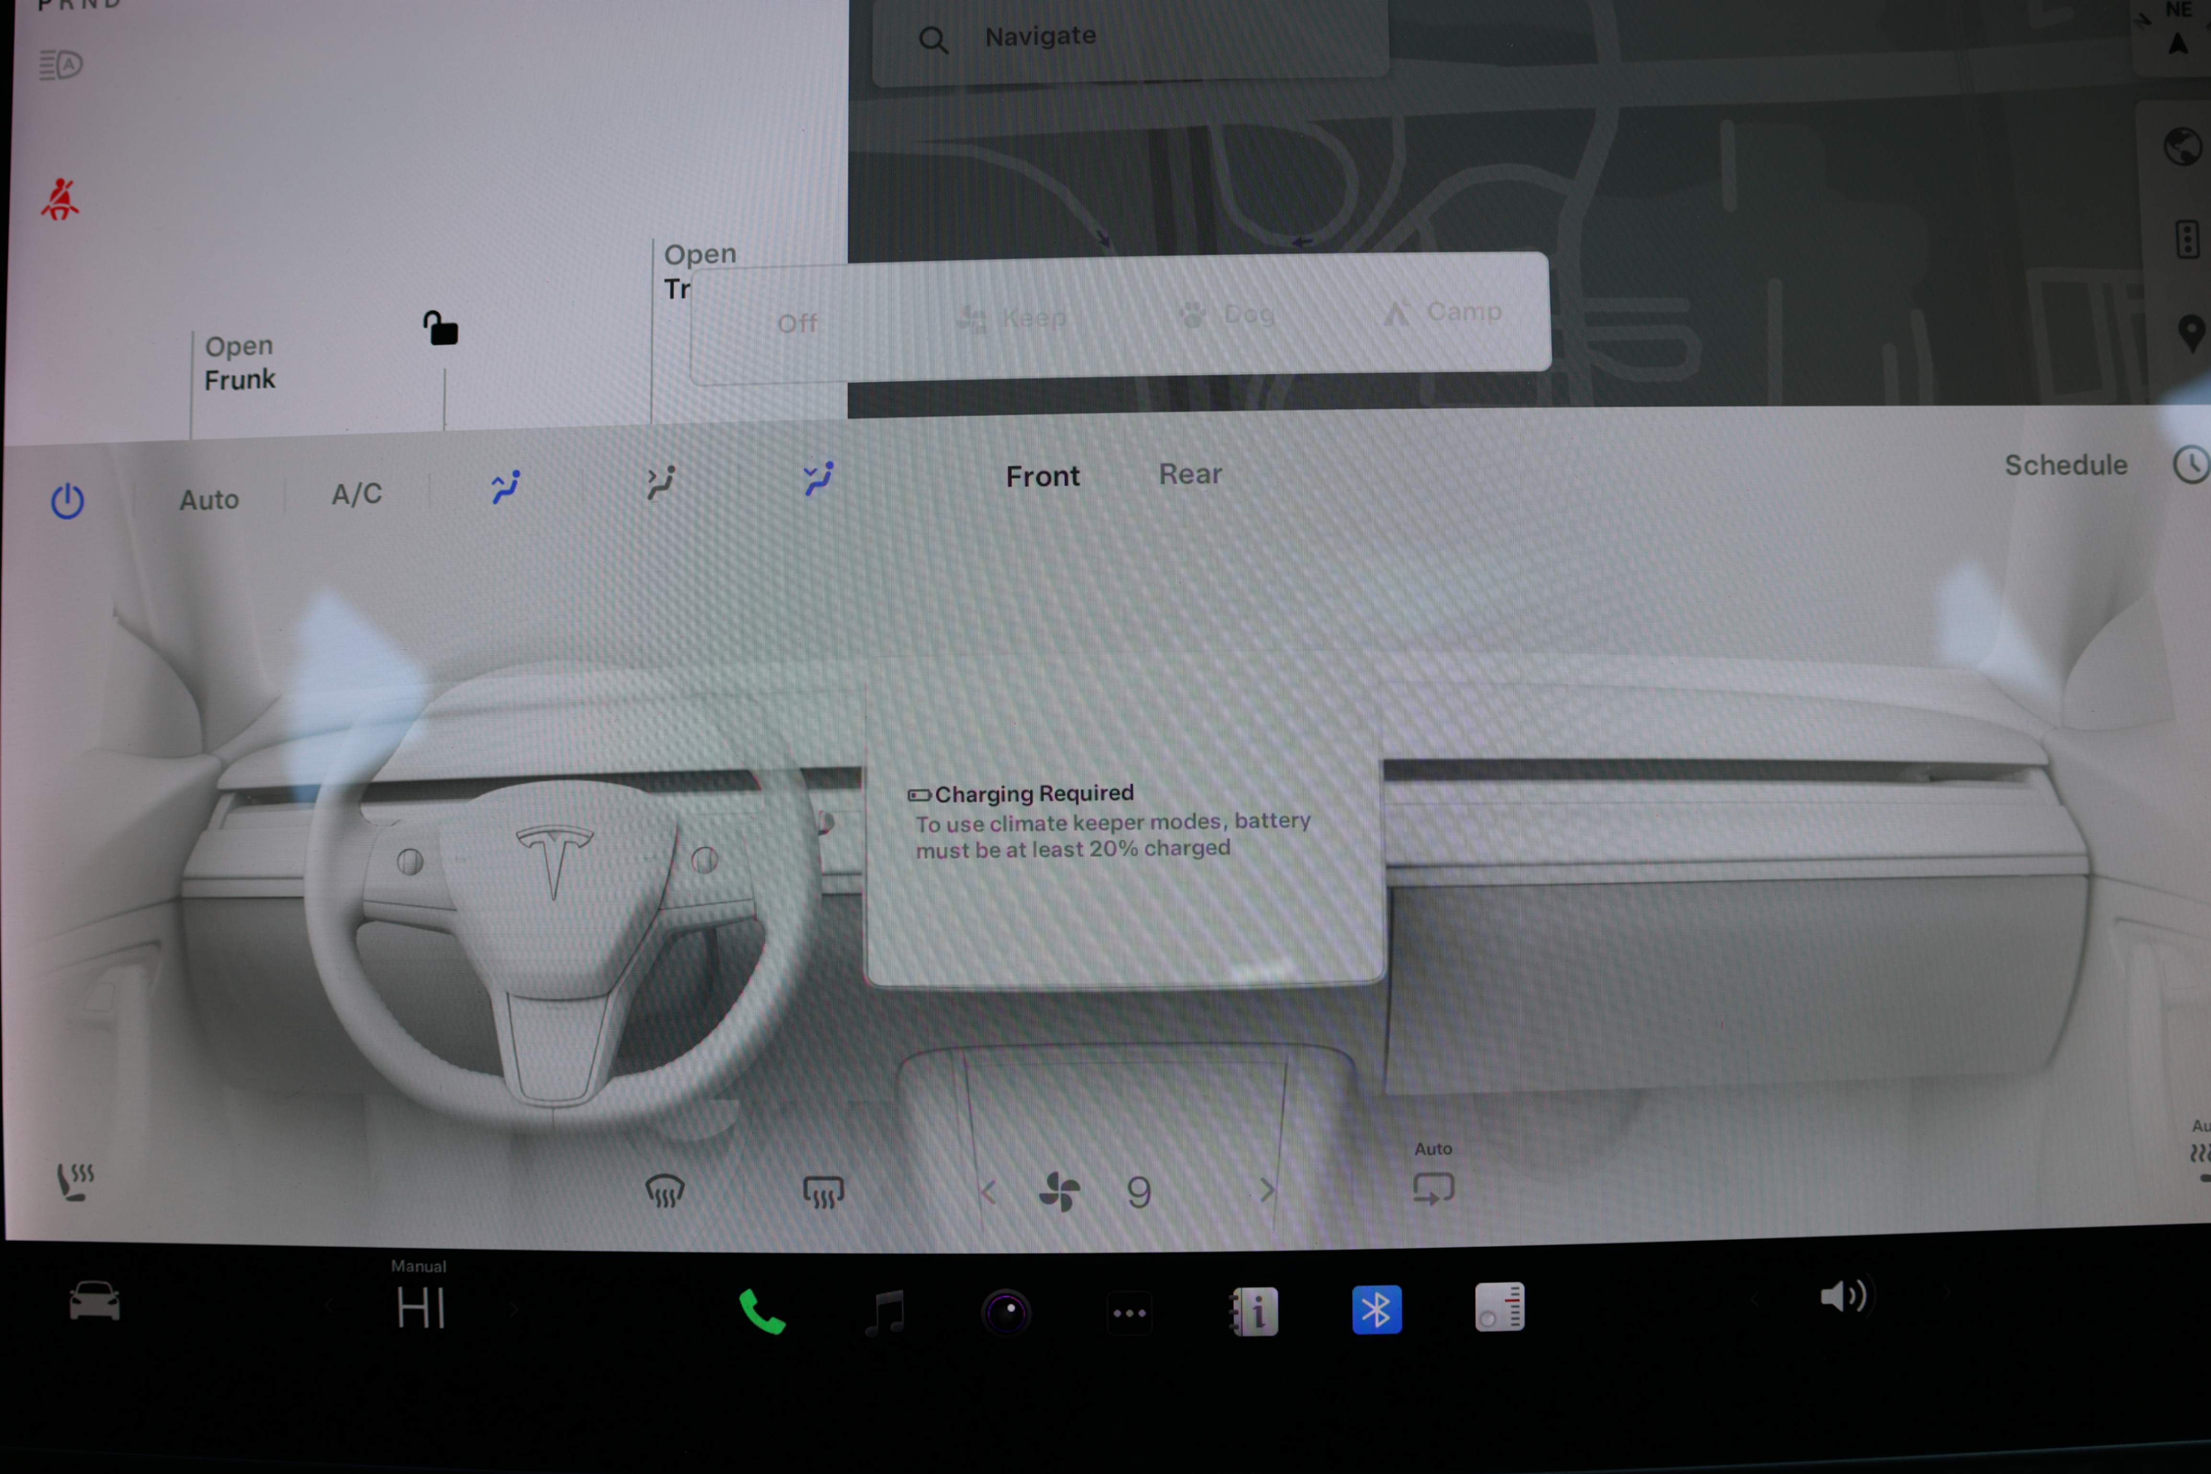
Task: Select the Front climate tab
Action: (1043, 477)
